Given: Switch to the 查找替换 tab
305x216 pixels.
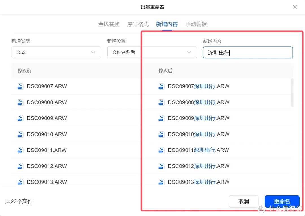Looking at the screenshot, I should [109, 24].
